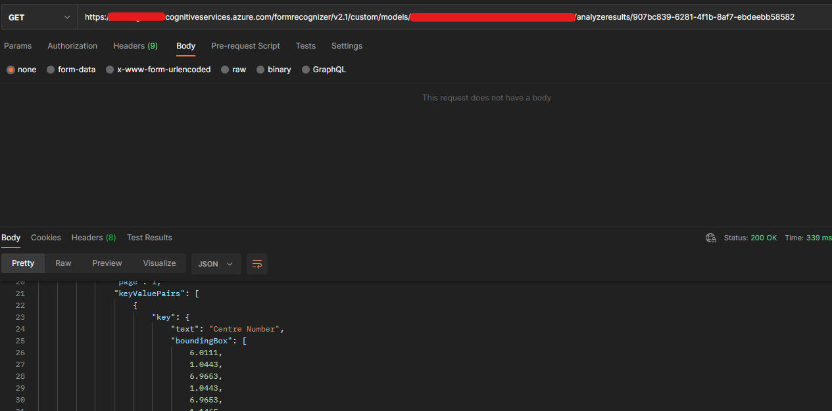Screen dimensions: 832x411
Task: Open the Pre-request Script tab
Action: pyautogui.click(x=245, y=46)
